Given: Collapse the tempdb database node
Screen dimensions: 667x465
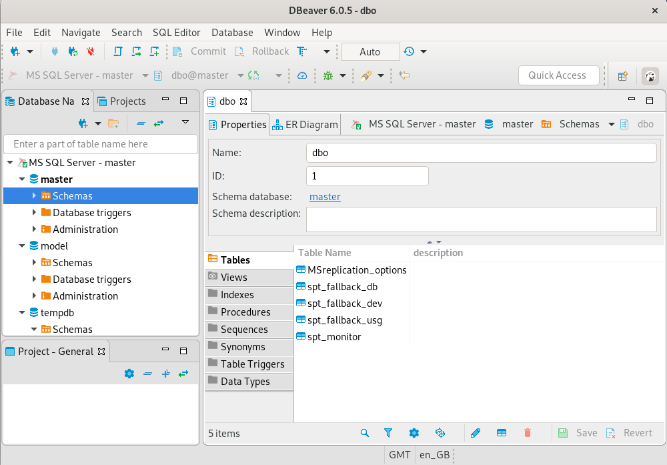Looking at the screenshot, I should coord(22,313).
